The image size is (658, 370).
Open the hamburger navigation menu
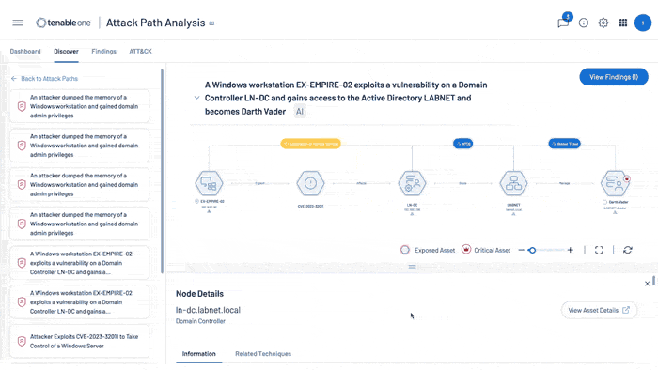[x=18, y=23]
